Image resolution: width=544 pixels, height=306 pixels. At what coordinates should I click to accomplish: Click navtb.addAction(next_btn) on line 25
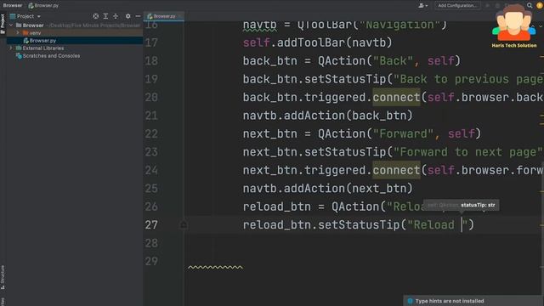(x=328, y=189)
